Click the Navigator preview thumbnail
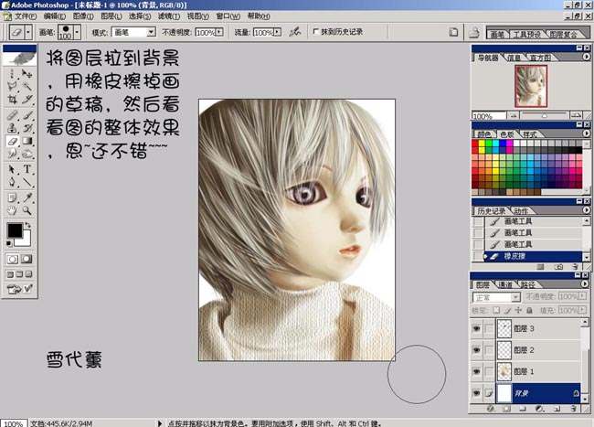594x427 pixels. point(530,84)
